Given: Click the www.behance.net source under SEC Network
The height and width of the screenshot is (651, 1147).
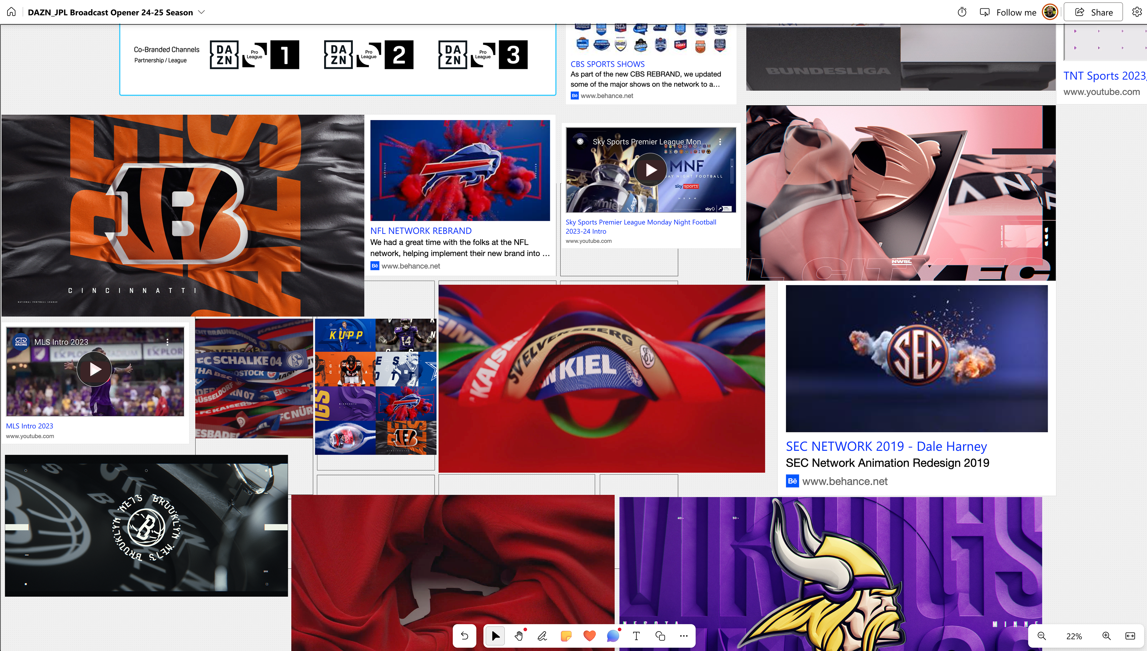Looking at the screenshot, I should pos(845,481).
